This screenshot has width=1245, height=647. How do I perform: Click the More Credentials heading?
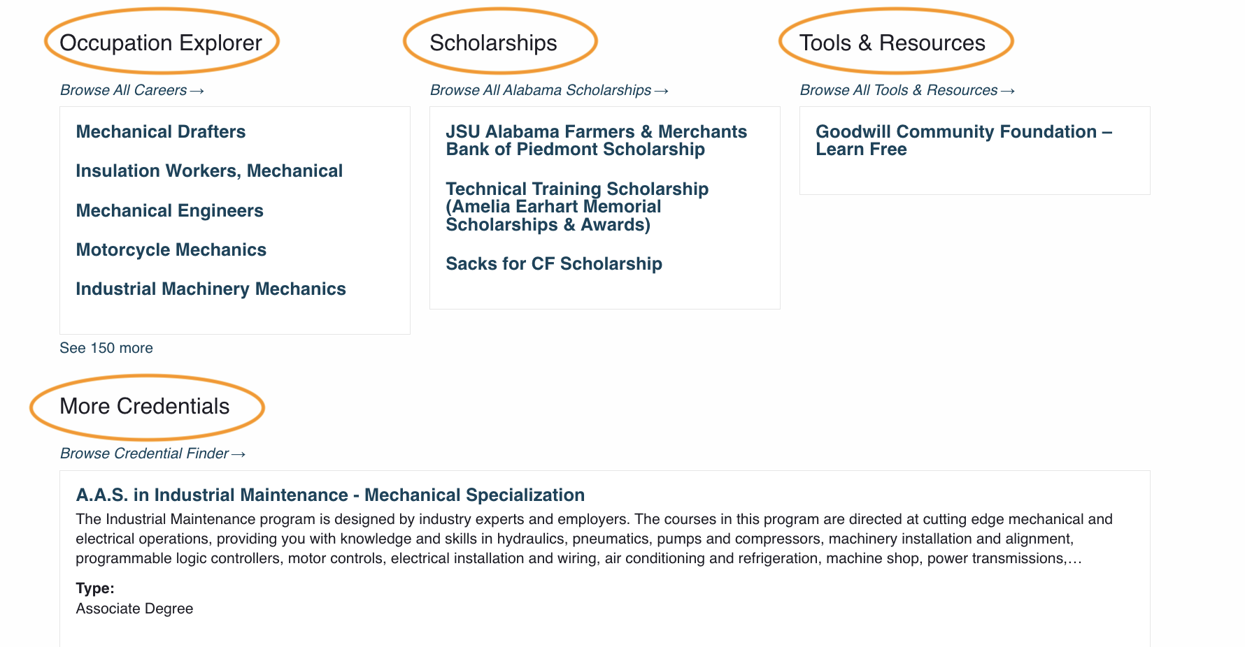(145, 407)
